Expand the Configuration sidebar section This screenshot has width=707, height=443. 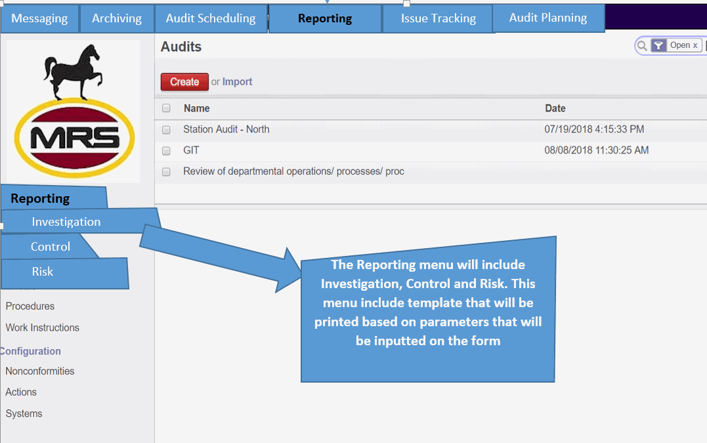[30, 350]
